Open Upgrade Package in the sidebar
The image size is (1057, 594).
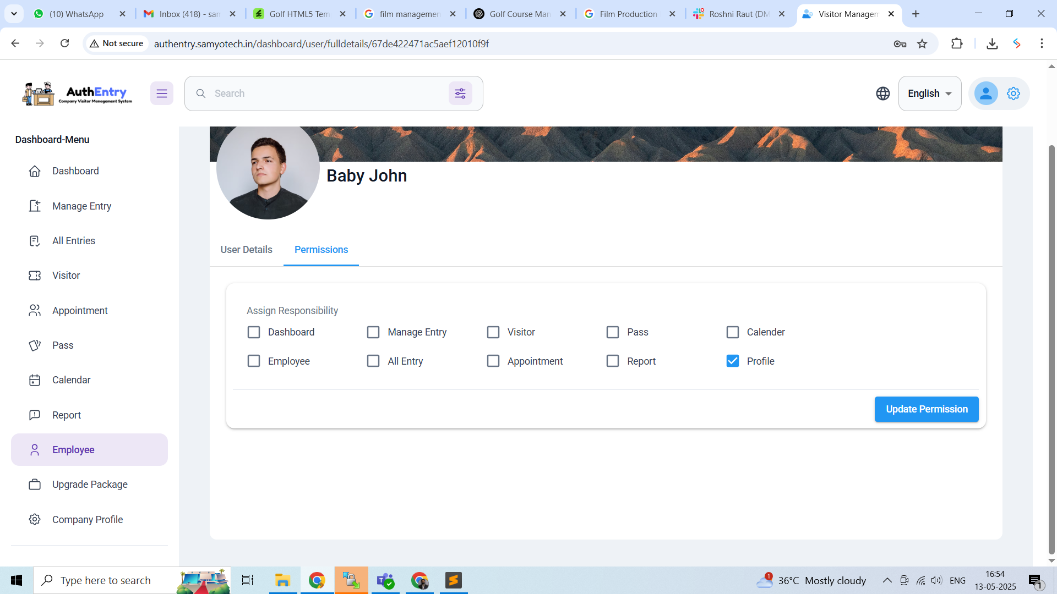(90, 485)
